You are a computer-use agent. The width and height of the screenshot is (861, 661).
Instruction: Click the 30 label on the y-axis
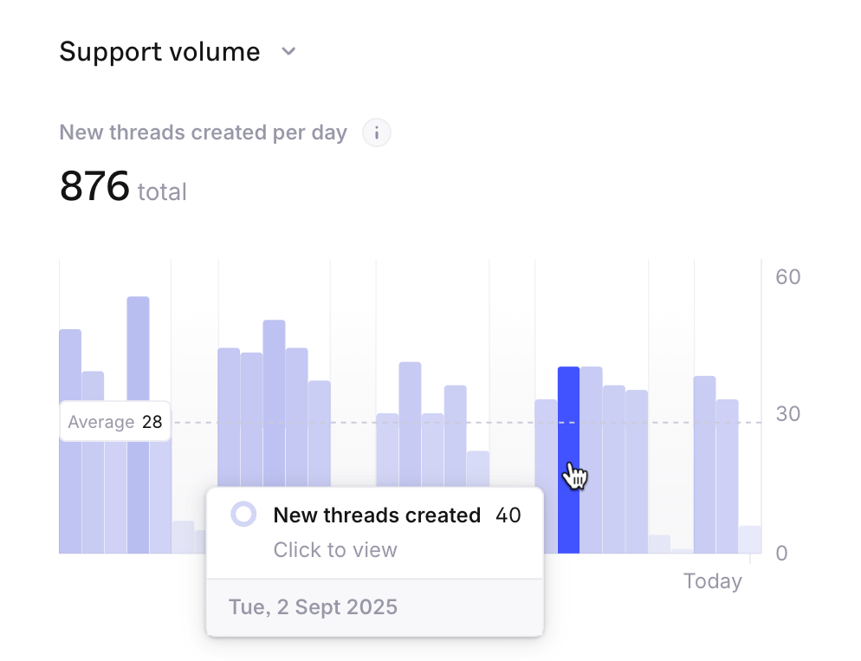(787, 414)
